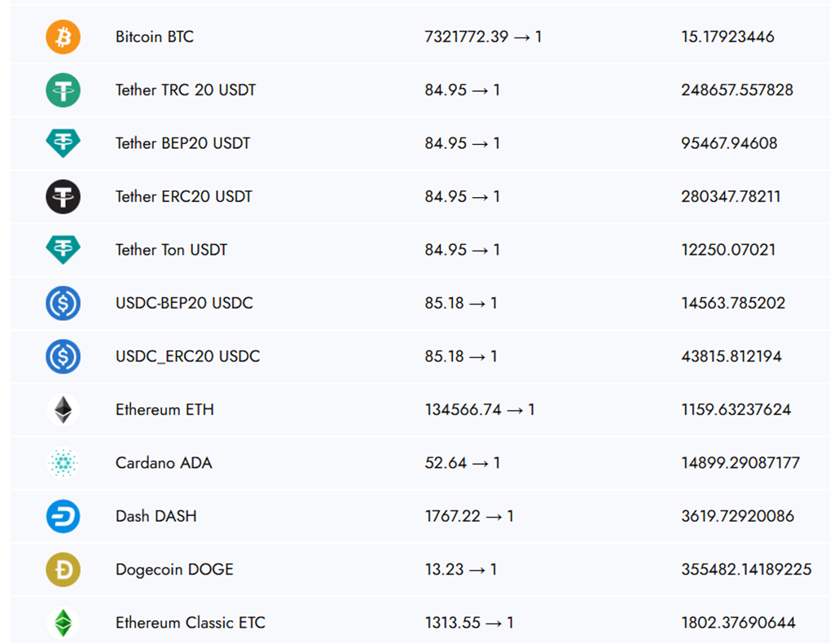Click the green Tether TRC 20 icon
Viewport: 830px width, 643px height.
(x=63, y=90)
